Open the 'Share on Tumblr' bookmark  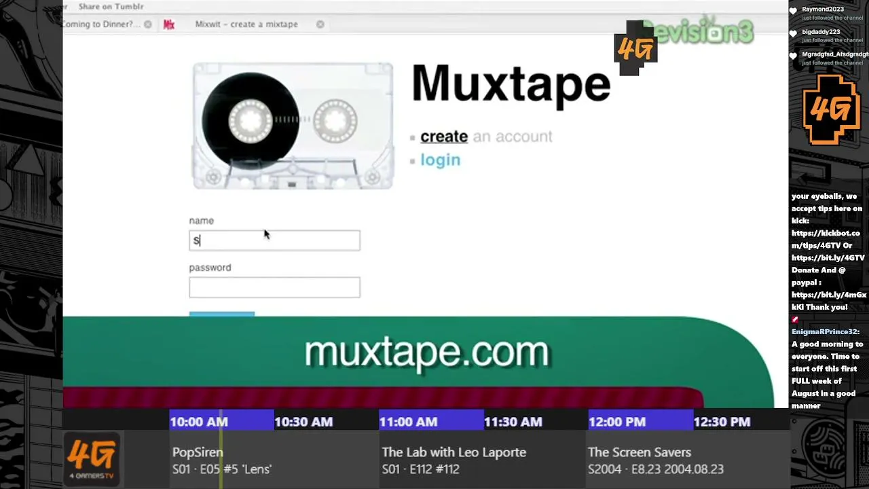(x=111, y=7)
